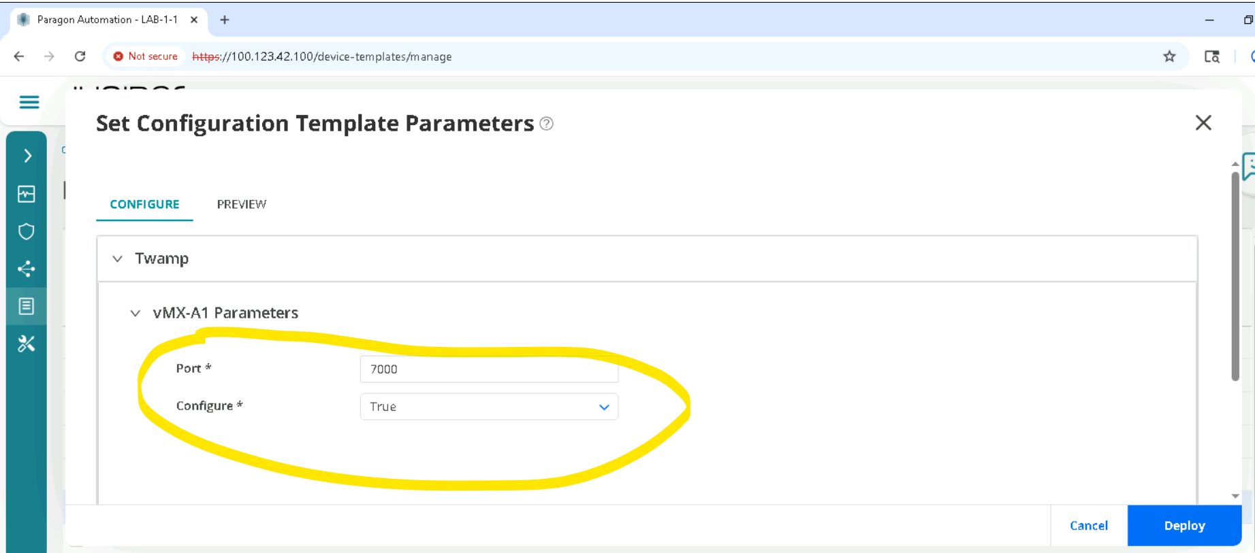Open the Configure True dropdown
Image resolution: width=1255 pixels, height=553 pixels.
point(489,407)
